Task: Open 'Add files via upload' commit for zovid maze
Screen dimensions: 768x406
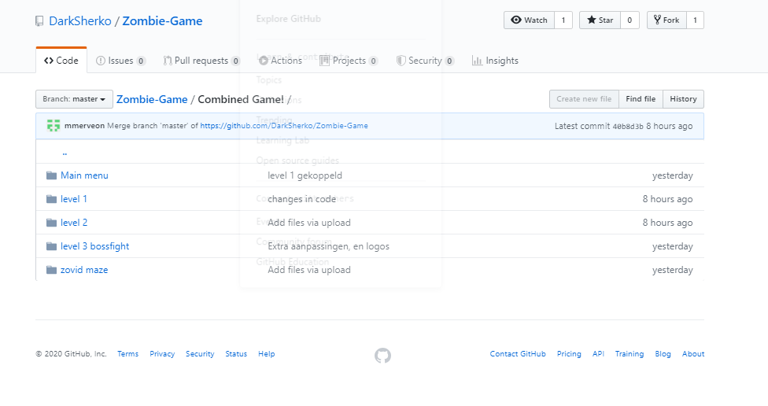Action: point(309,270)
